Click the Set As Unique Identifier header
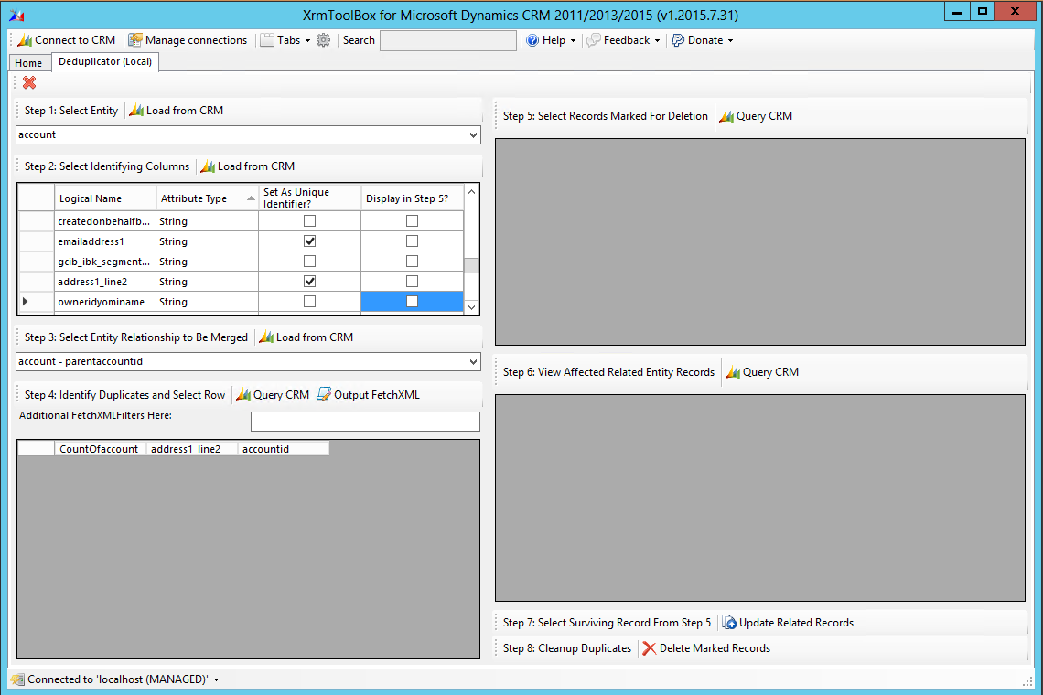 [309, 198]
